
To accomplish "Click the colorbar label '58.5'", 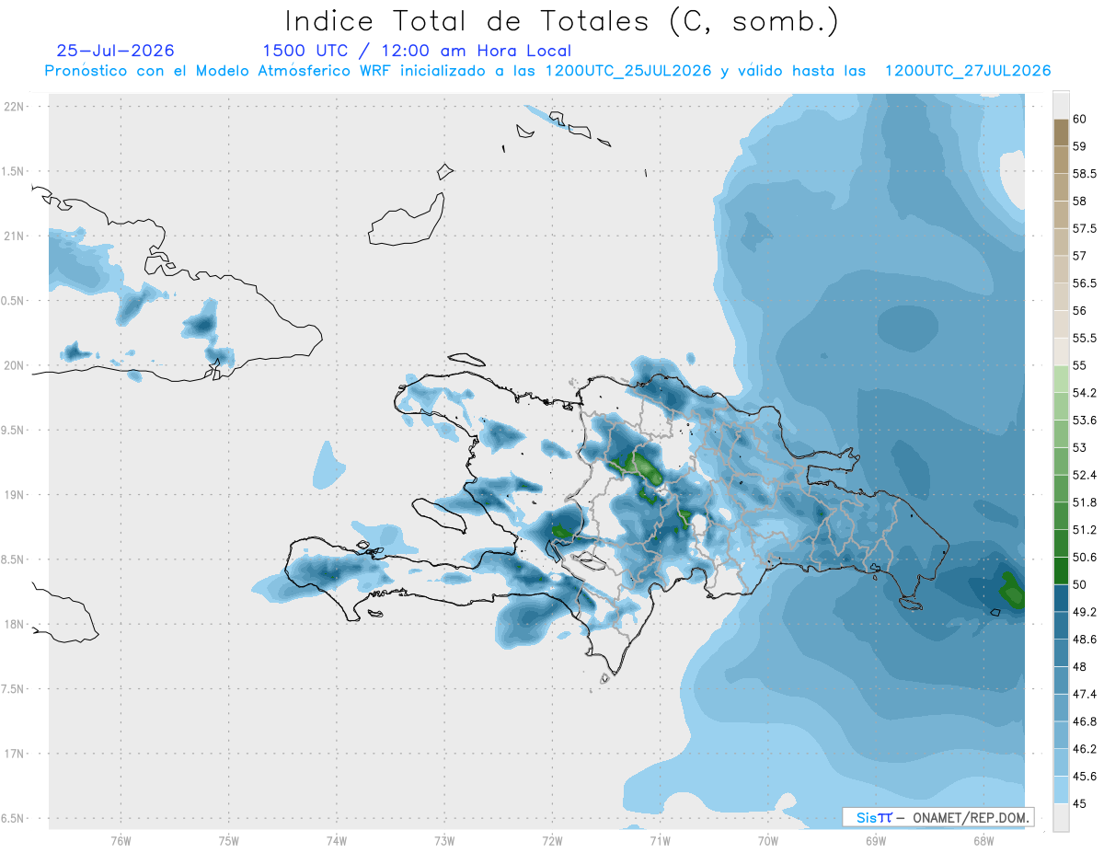I will 1085,174.
